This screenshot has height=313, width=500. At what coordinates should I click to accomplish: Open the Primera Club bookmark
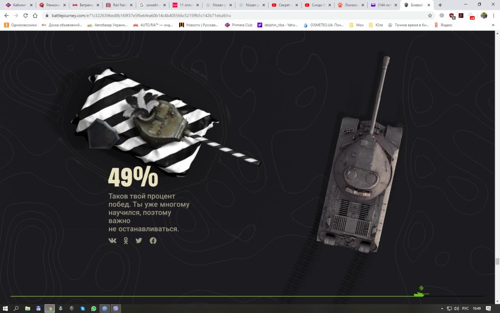coord(238,25)
